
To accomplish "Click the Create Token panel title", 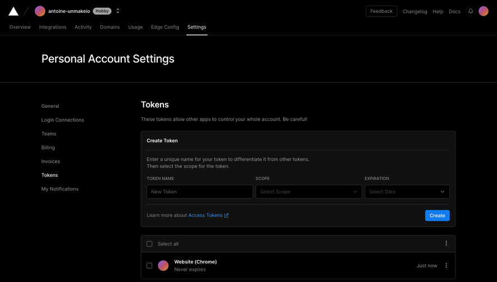I will coord(162,141).
